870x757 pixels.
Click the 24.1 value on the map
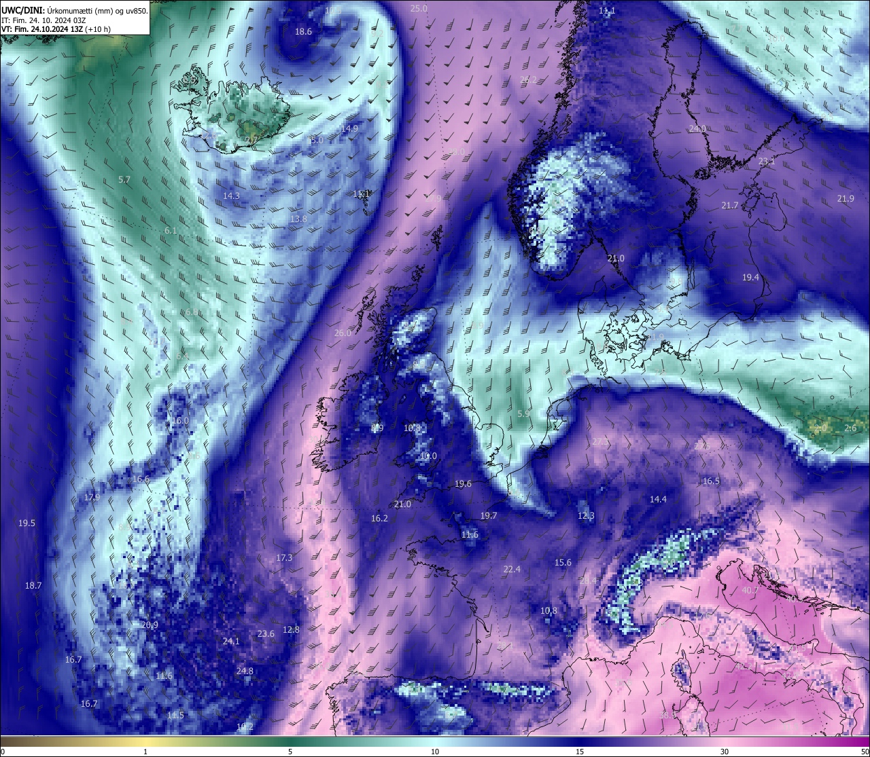click(x=231, y=641)
